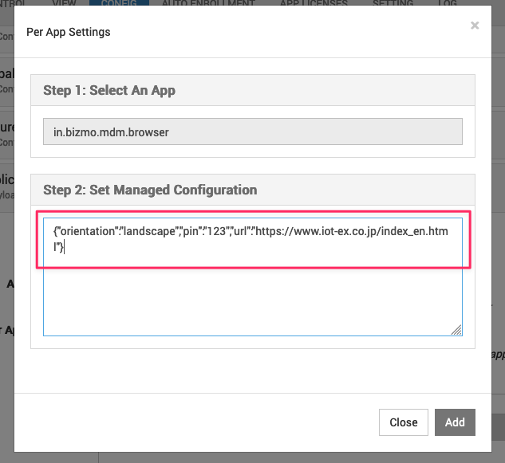
Task: Click the Add button
Action: [455, 422]
